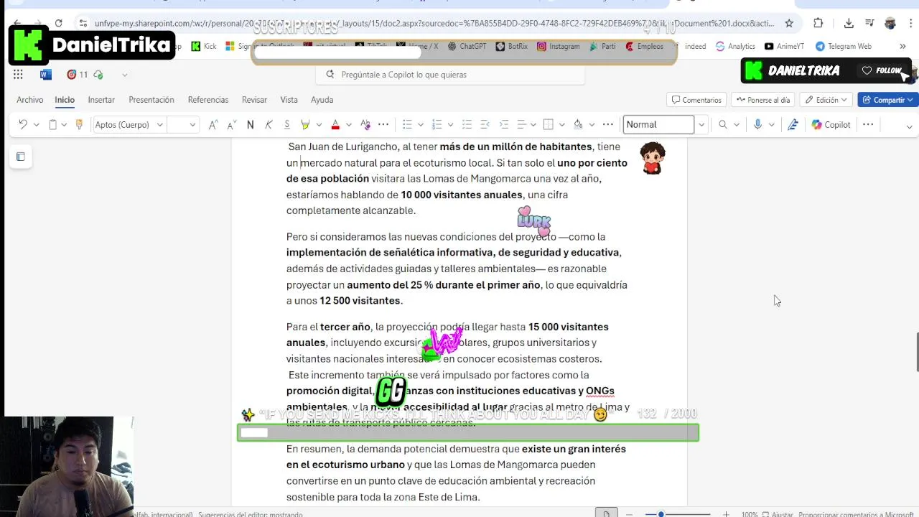Screen dimensions: 919x517
Task: Open the highlight color dropdown arrow
Action: pos(319,125)
